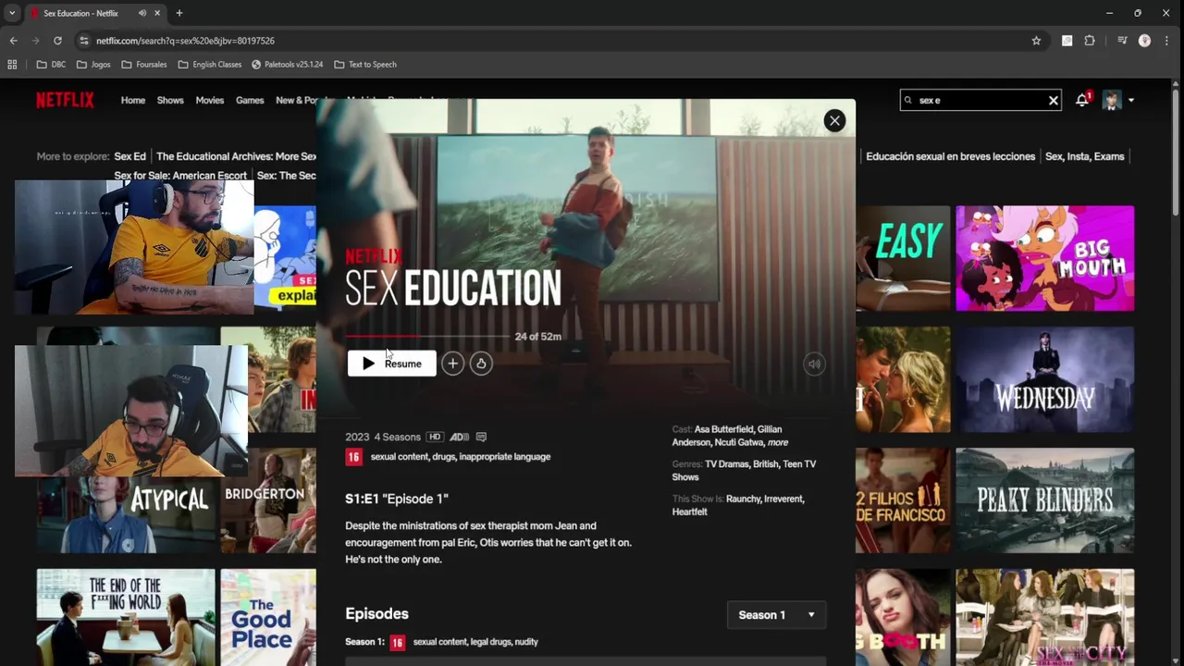Go back in the browser
The width and height of the screenshot is (1184, 666).
pyautogui.click(x=13, y=41)
